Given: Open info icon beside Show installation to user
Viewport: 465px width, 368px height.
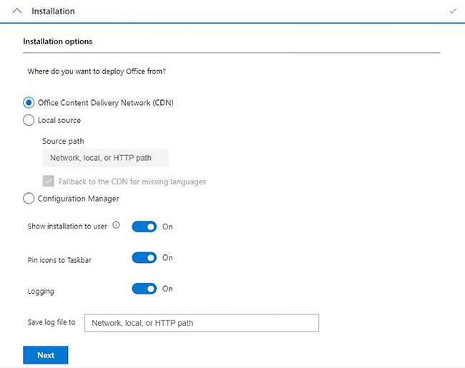Looking at the screenshot, I should [116, 225].
